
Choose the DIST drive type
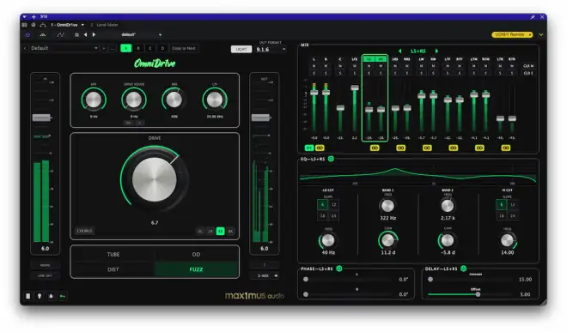[x=113, y=269]
